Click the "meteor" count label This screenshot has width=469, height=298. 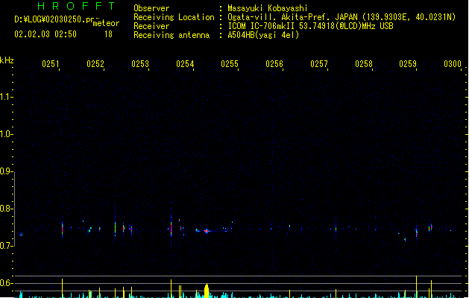(x=106, y=23)
